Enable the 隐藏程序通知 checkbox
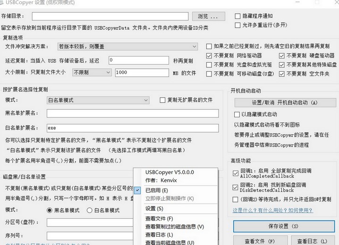339x245 pixels. [x=238, y=16]
